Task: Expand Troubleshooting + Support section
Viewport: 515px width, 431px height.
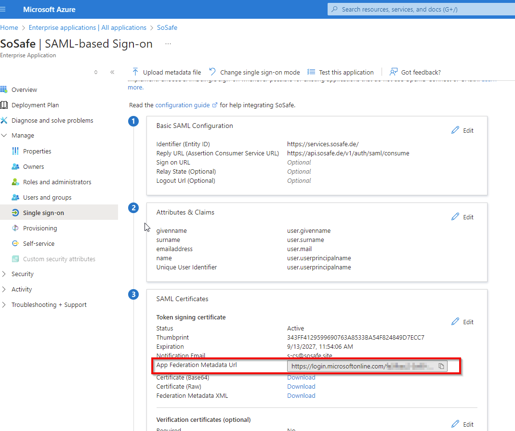Action: (x=4, y=305)
